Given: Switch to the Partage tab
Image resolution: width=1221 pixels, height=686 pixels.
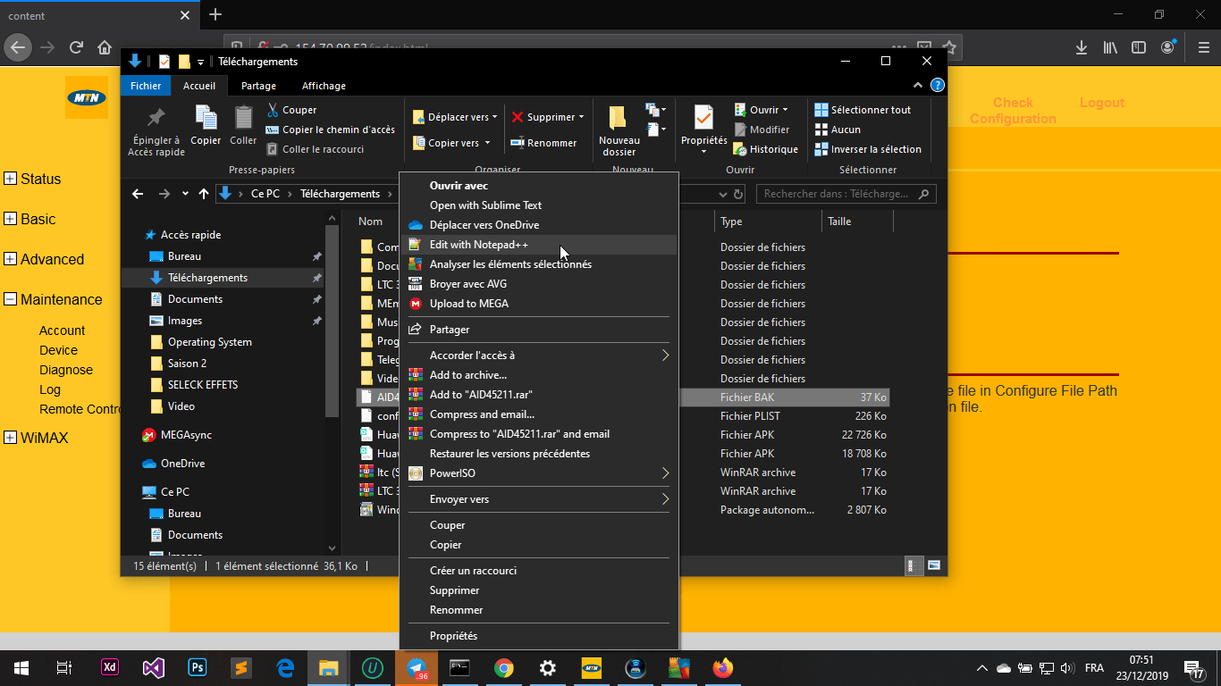Looking at the screenshot, I should pos(258,86).
